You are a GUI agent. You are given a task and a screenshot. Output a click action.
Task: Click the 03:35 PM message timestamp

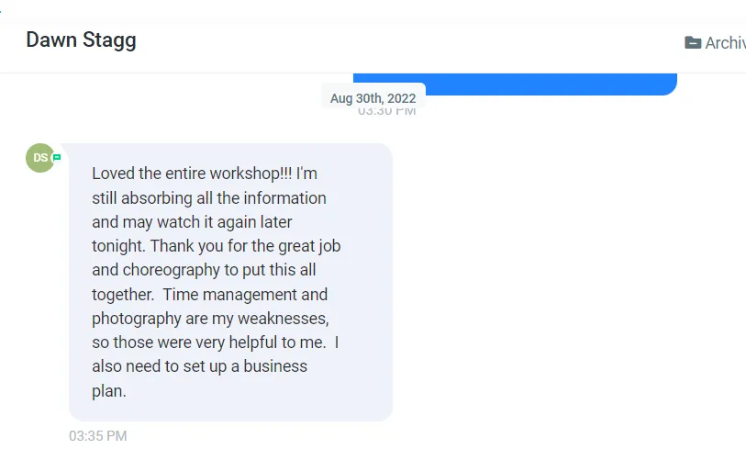click(x=98, y=435)
